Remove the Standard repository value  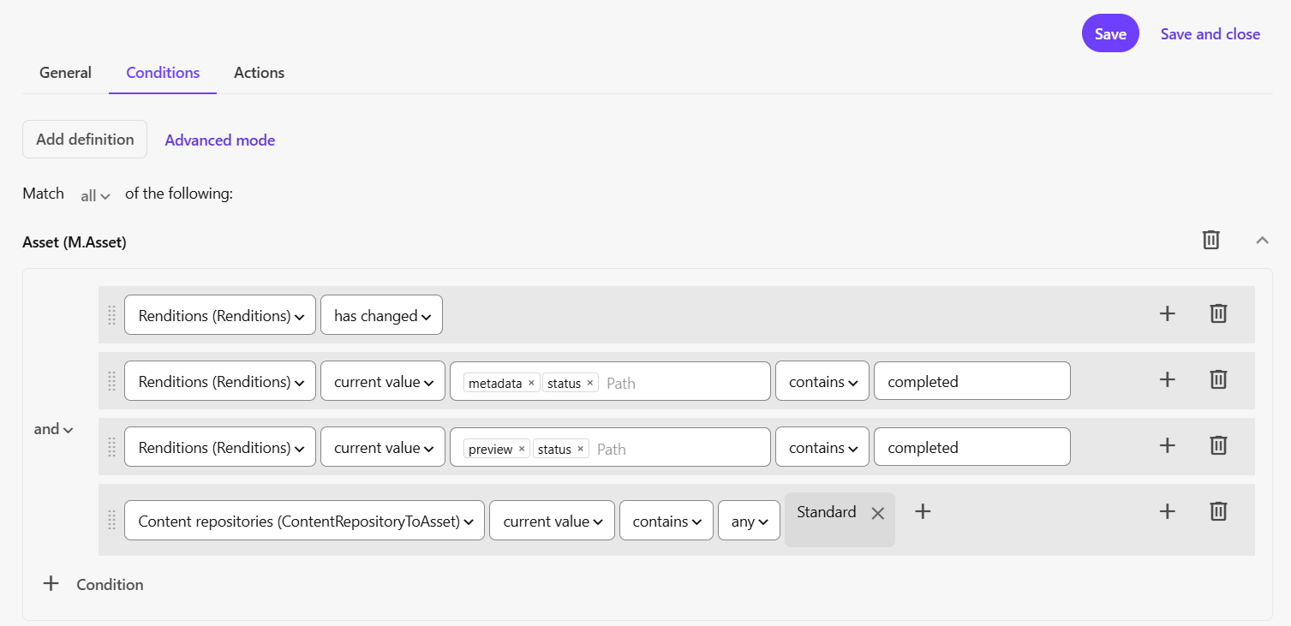point(877,514)
